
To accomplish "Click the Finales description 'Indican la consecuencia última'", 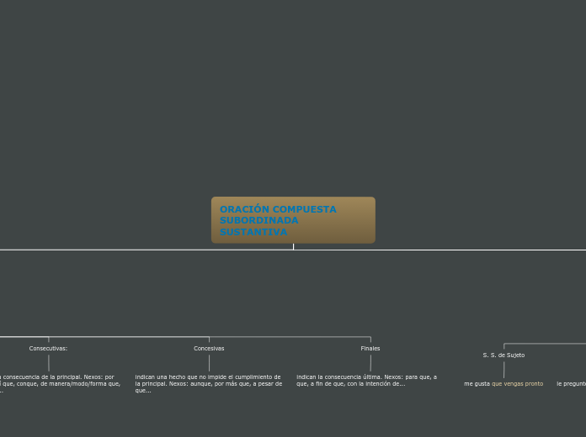I will (x=366, y=381).
